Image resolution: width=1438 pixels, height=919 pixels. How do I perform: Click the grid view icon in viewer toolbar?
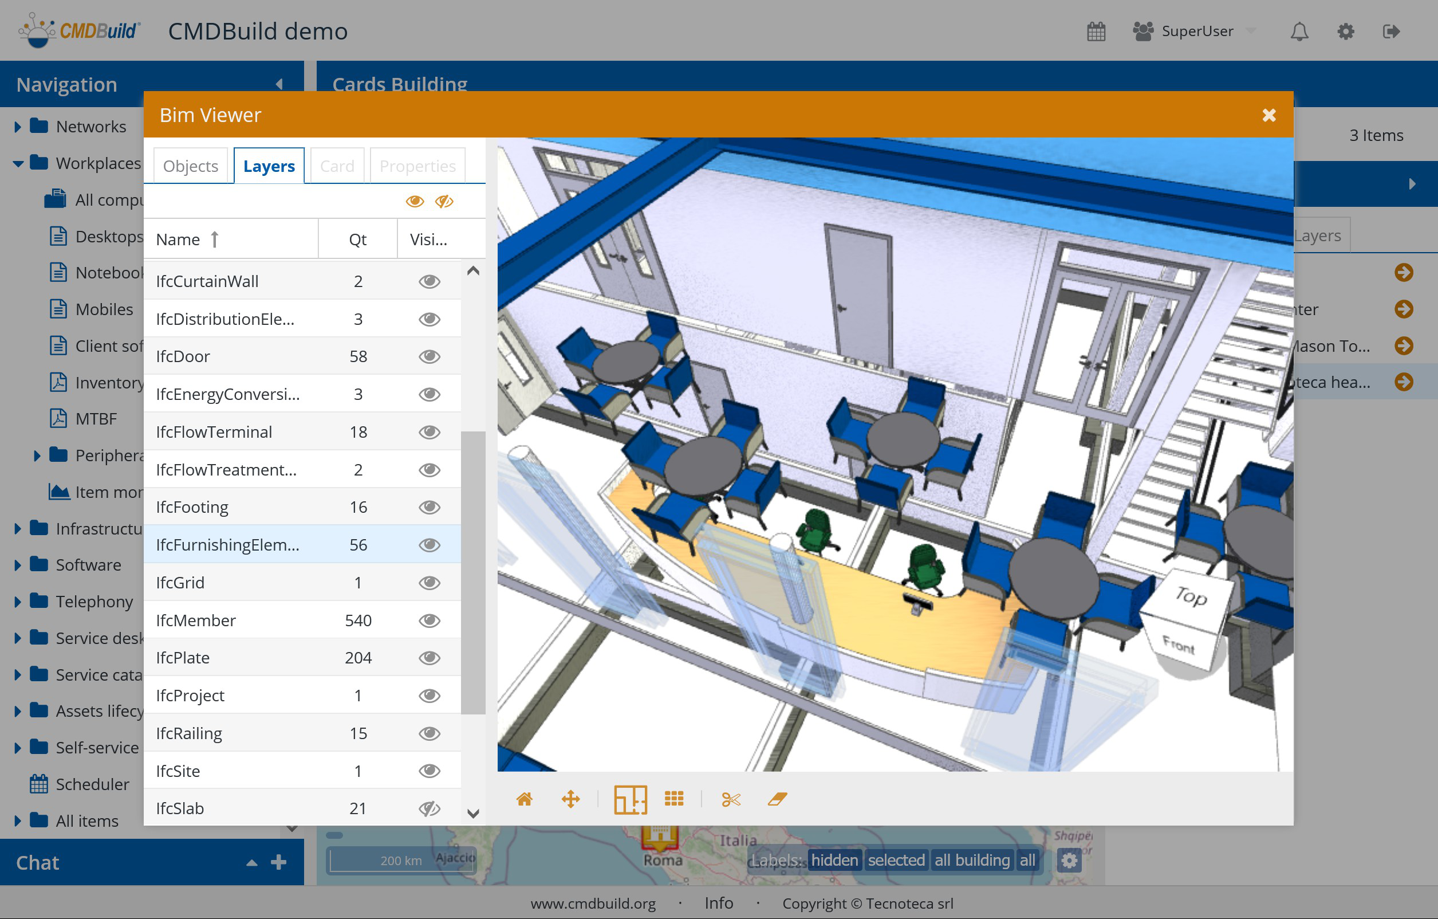point(673,799)
